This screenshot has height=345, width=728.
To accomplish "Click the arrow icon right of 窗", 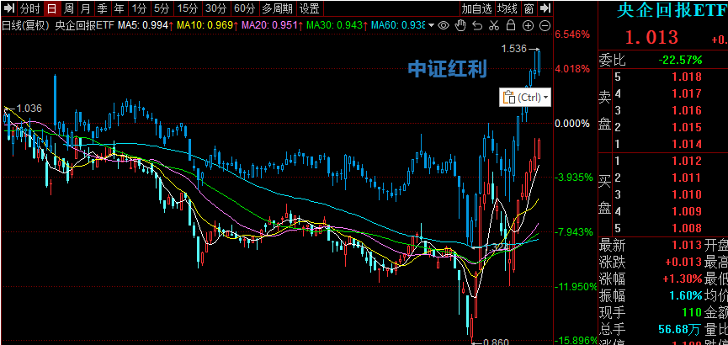I will click(544, 8).
